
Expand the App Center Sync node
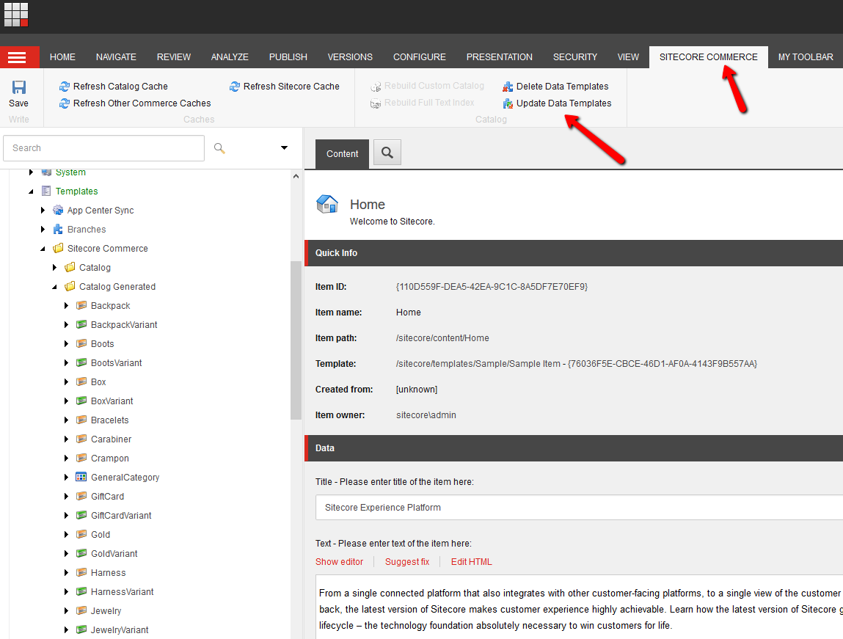point(43,210)
